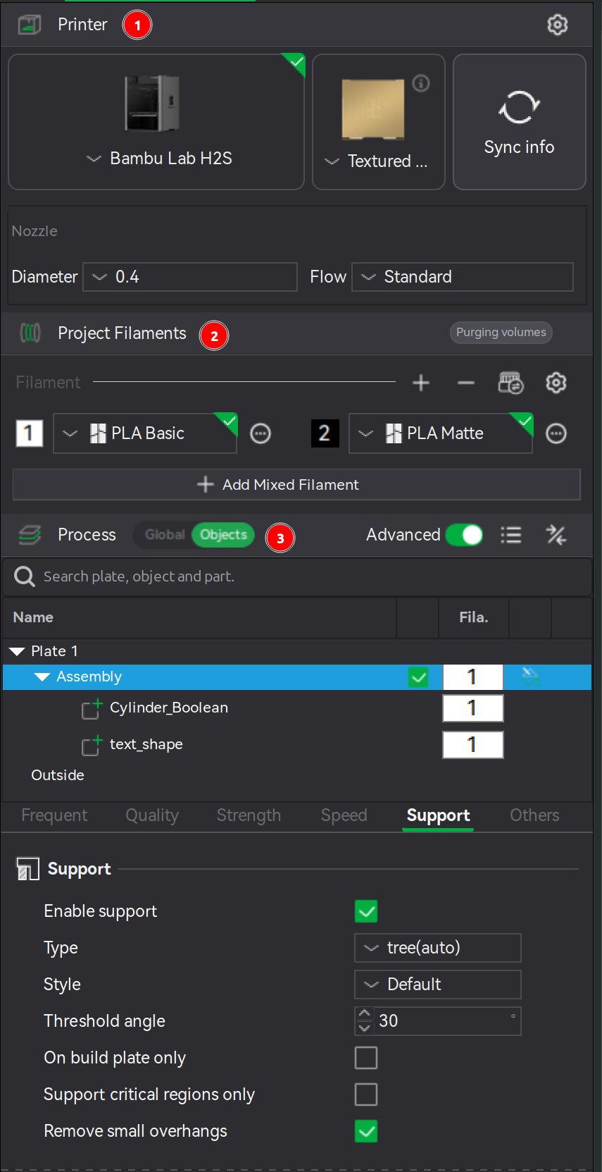Click the compare presets icon
The height and width of the screenshot is (1172, 602).
556,535
